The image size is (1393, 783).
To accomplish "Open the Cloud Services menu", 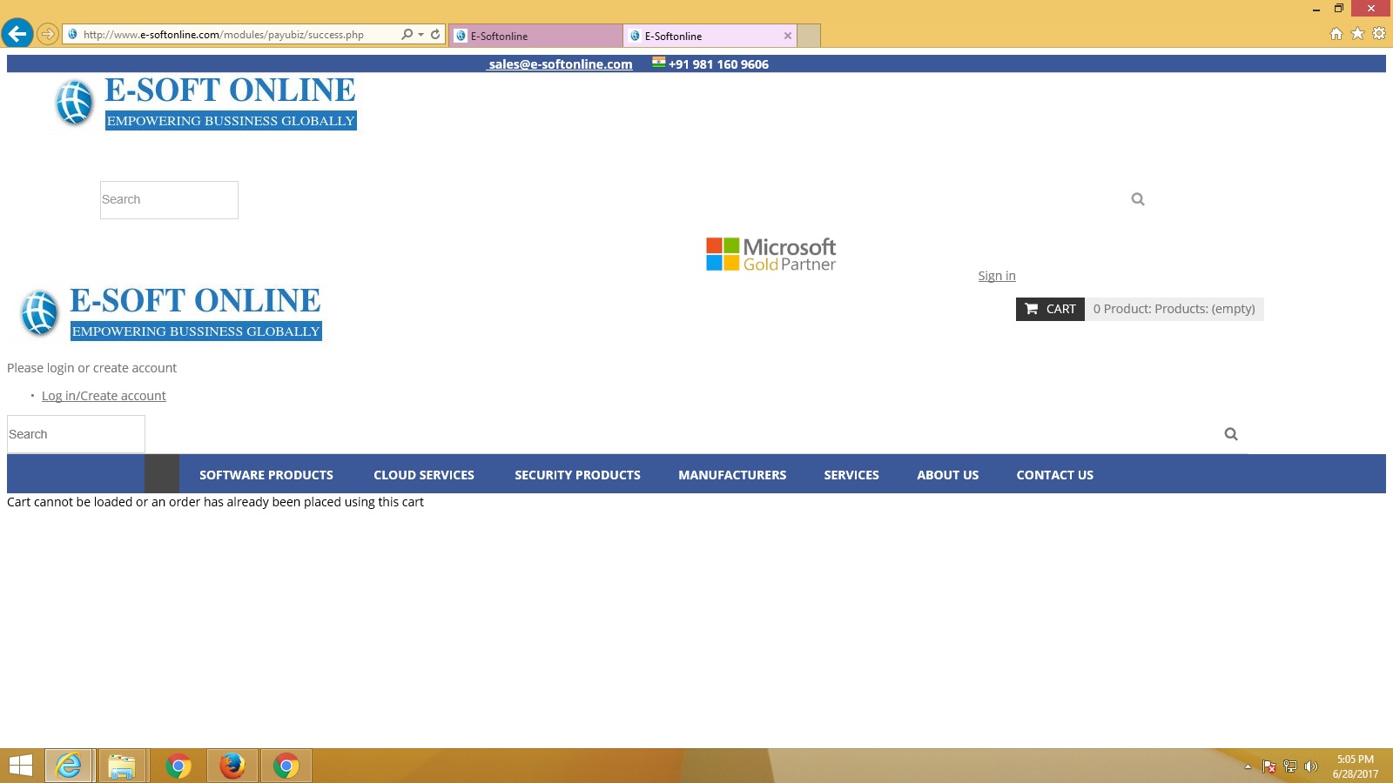I will (424, 475).
